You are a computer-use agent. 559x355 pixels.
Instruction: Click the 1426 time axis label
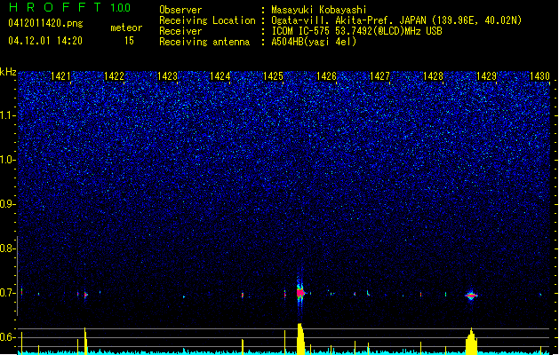[326, 76]
